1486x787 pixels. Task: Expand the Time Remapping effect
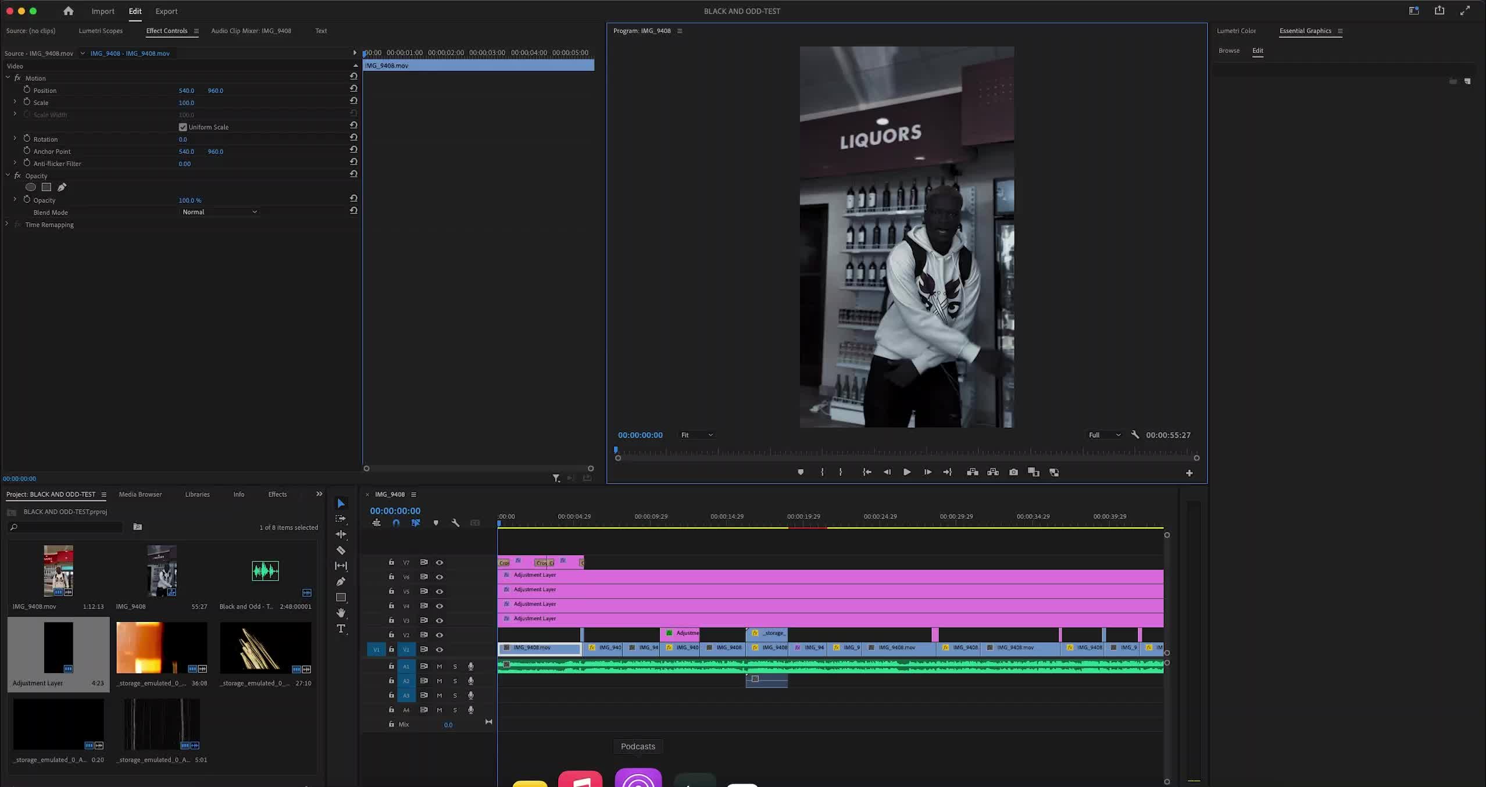[7, 224]
